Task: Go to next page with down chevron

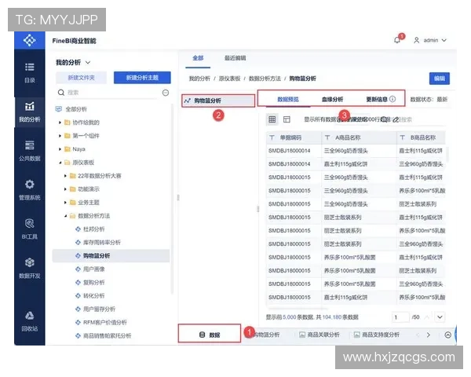Action: point(440,317)
